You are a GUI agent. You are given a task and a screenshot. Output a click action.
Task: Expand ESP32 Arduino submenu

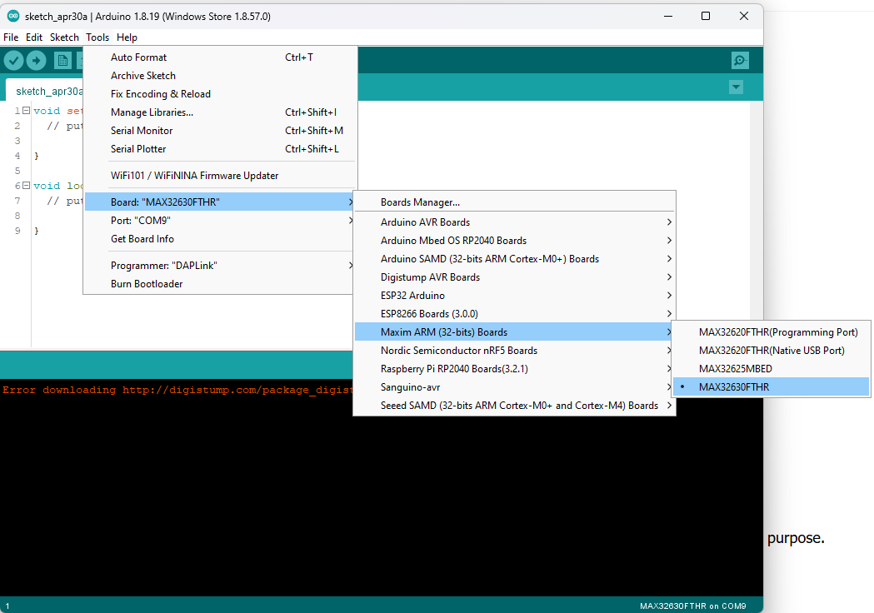pyautogui.click(x=514, y=296)
